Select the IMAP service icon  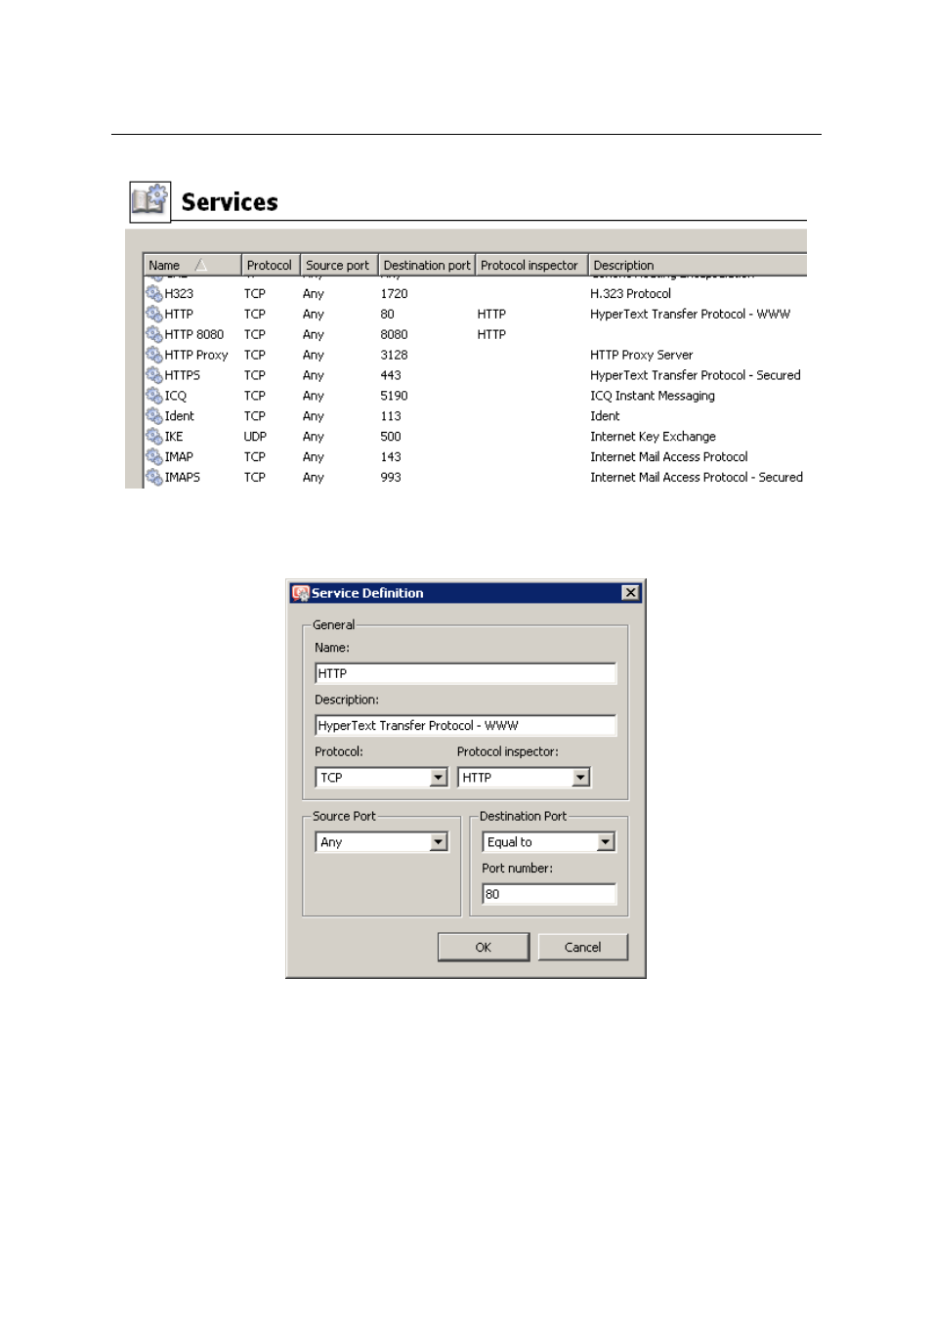[x=154, y=457]
